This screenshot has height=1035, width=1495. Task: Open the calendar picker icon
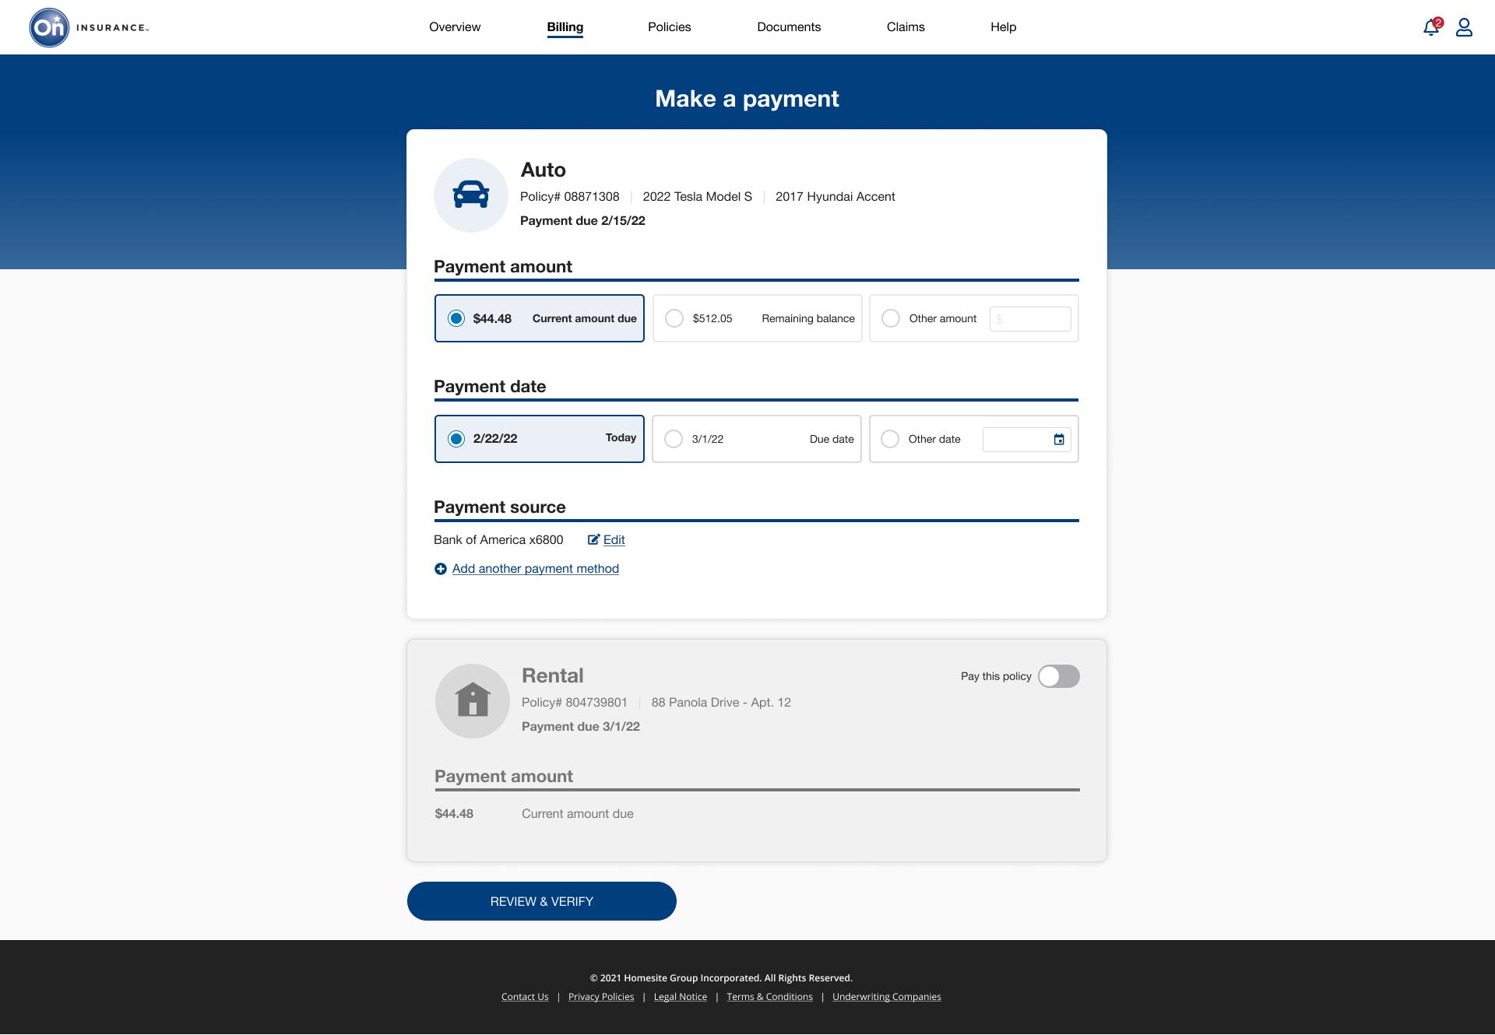(x=1059, y=440)
